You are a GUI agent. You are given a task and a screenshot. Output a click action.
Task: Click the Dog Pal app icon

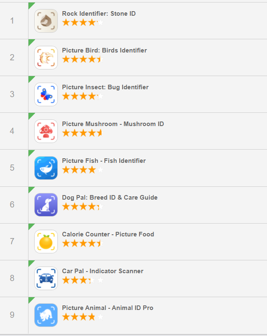pos(46,205)
